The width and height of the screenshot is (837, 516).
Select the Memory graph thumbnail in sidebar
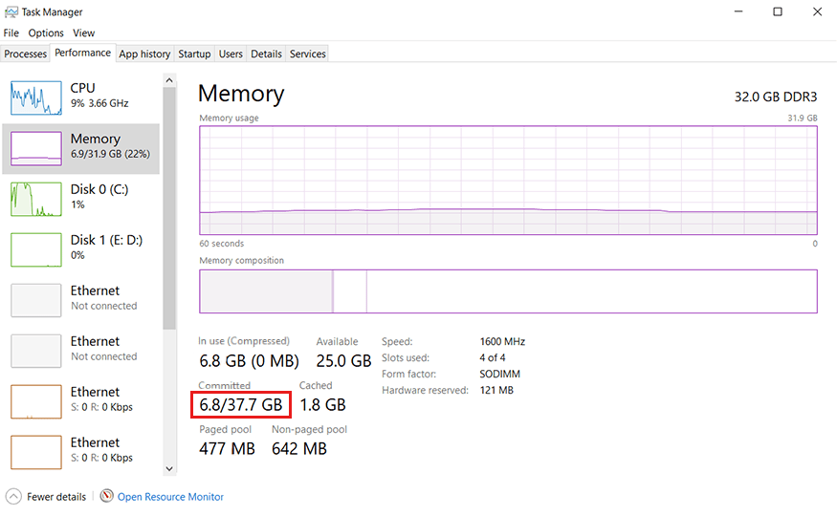(35, 148)
